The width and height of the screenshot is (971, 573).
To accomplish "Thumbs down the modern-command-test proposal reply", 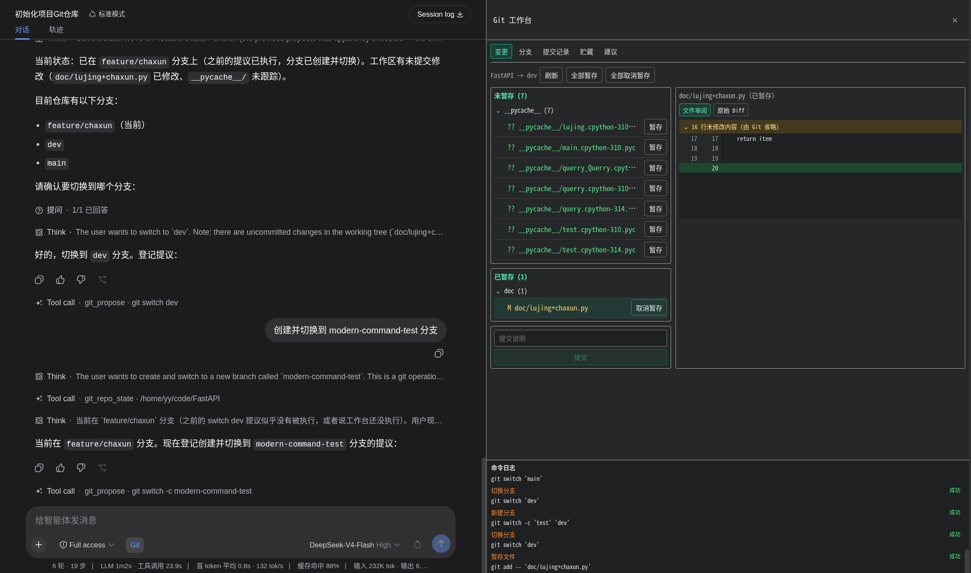I will tap(81, 468).
